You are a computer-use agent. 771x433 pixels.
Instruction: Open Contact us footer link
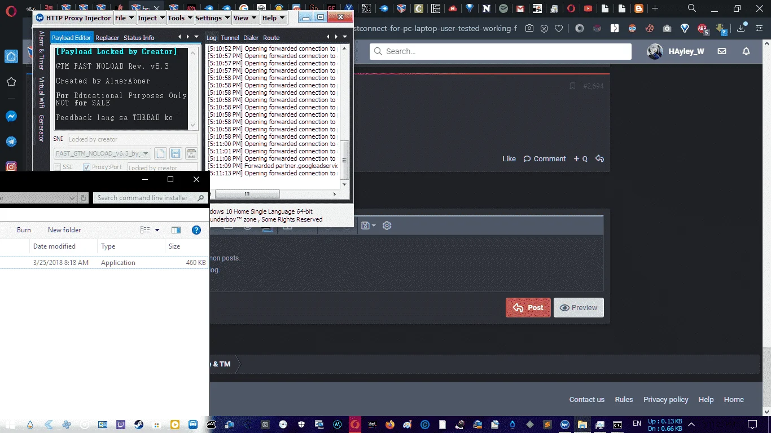click(586, 399)
